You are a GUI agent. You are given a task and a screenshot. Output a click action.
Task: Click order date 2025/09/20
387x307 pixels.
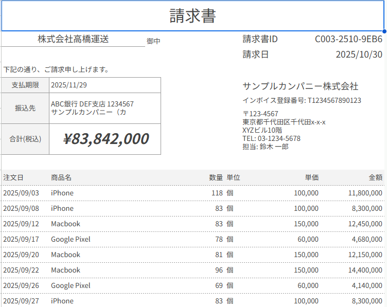(x=21, y=255)
